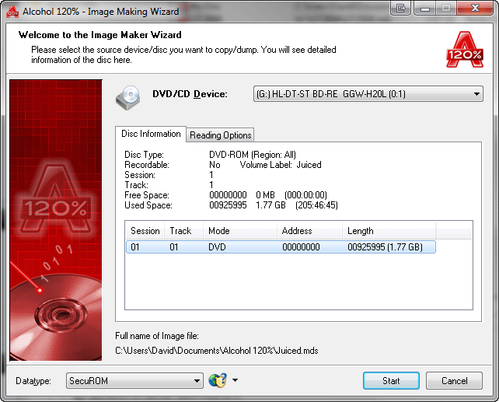Viewport: 499px width, 402px height.
Task: Click the Alcohol 120% title bar icon
Action: click(x=12, y=12)
